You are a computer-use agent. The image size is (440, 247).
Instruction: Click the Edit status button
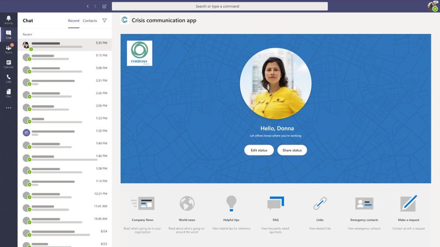click(259, 150)
